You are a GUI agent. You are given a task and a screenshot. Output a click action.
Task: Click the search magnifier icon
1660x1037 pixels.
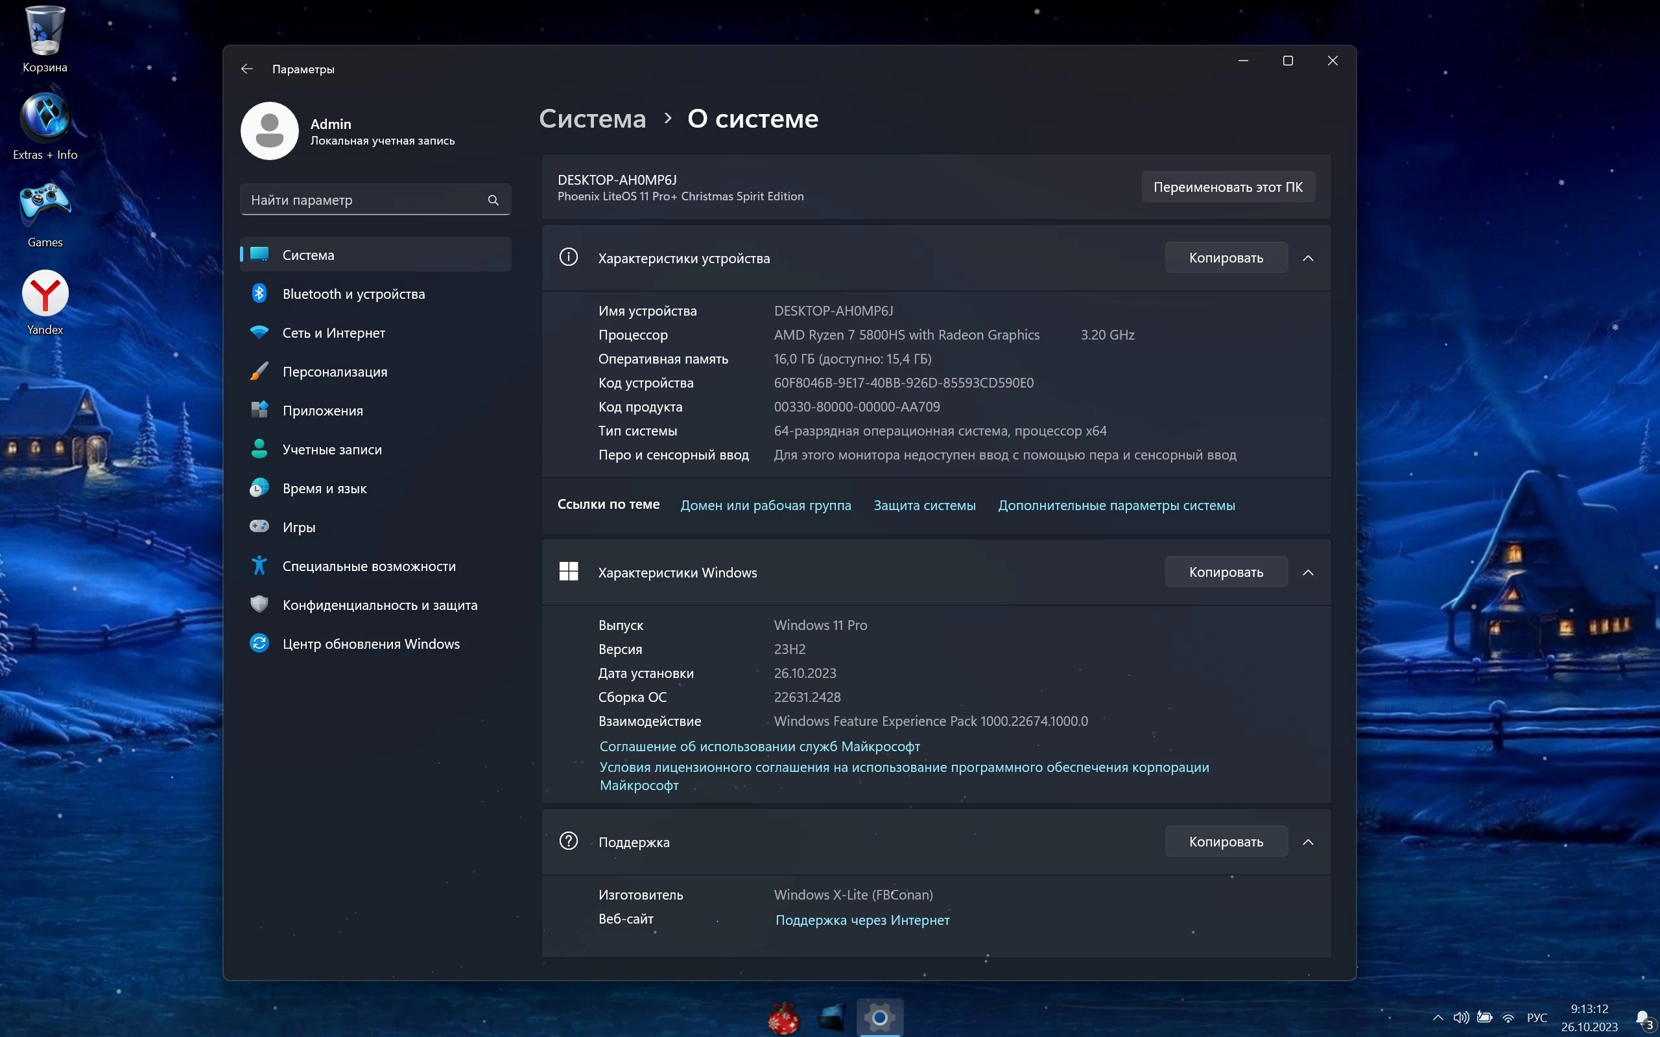(493, 200)
